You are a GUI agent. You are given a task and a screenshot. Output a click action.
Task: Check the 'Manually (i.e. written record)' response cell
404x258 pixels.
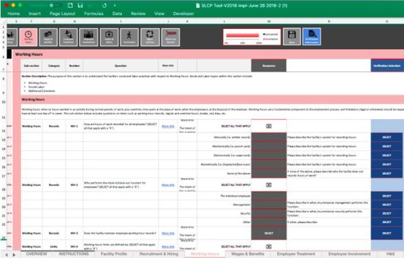268,136
